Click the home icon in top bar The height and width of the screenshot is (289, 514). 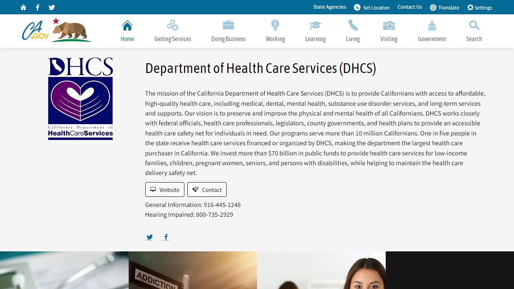coord(23,8)
